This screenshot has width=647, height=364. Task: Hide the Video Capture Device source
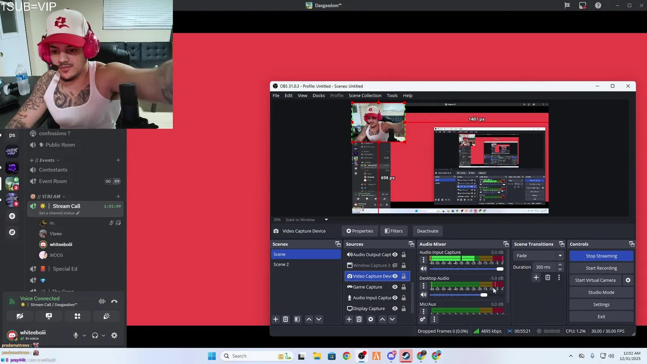395,276
